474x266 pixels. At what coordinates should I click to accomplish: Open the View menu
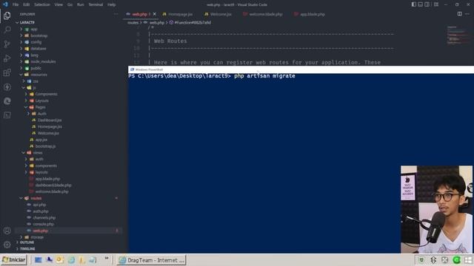point(59,4)
